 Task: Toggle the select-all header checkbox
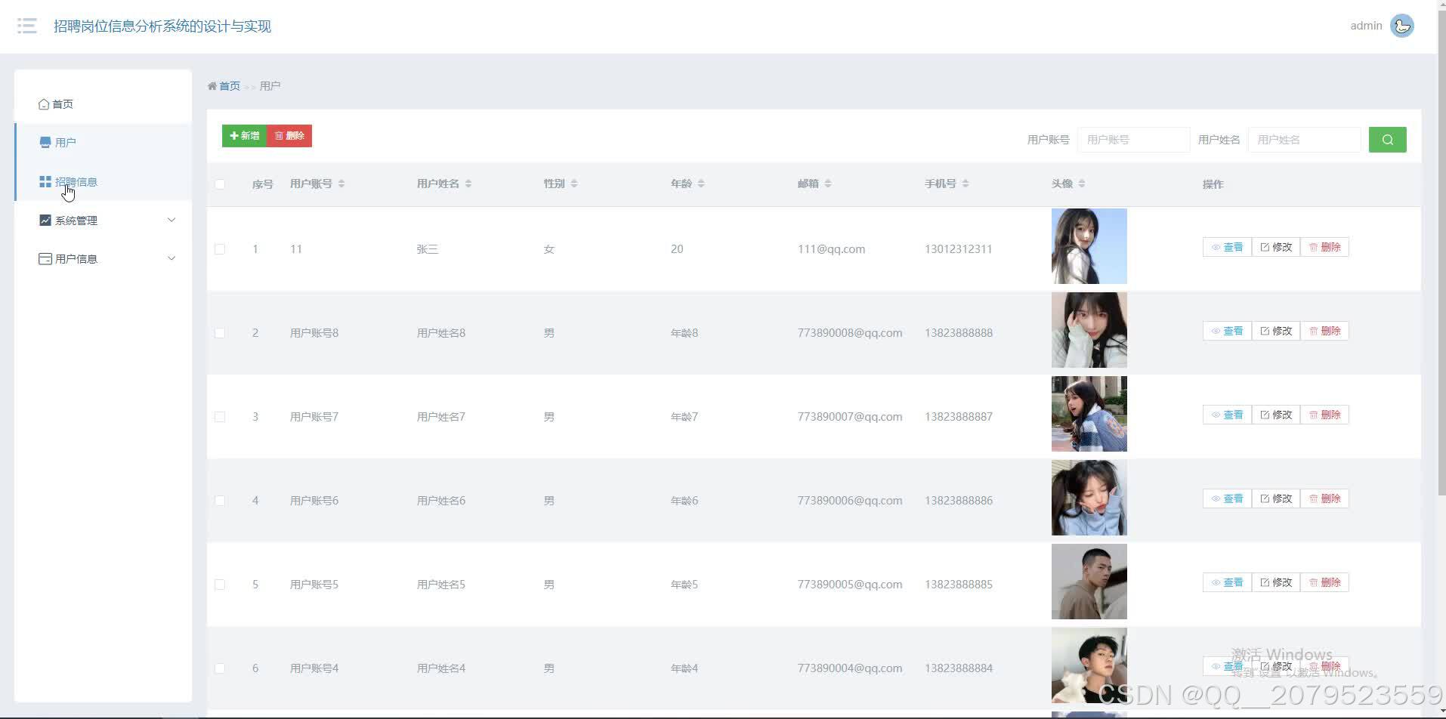click(220, 184)
